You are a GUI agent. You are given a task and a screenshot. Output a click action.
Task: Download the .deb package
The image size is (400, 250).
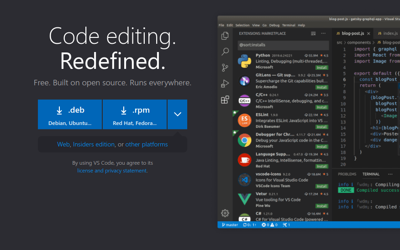[70, 114]
